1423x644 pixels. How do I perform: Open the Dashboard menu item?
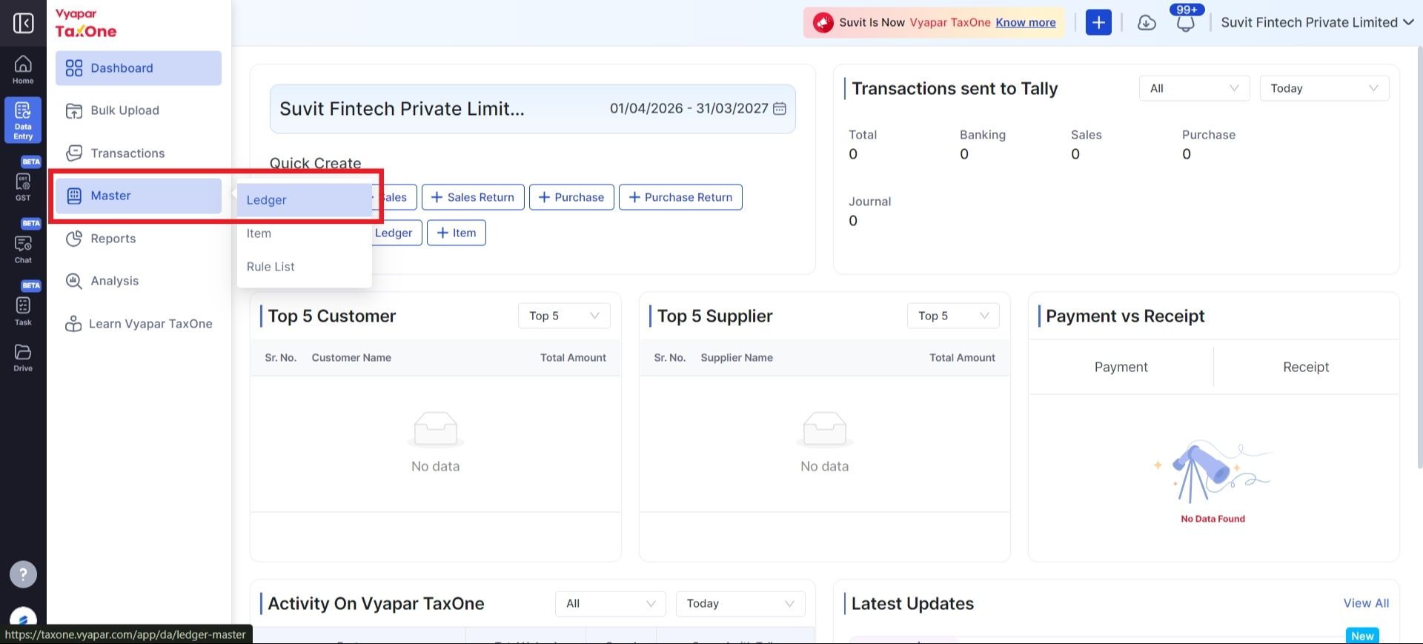click(x=139, y=68)
